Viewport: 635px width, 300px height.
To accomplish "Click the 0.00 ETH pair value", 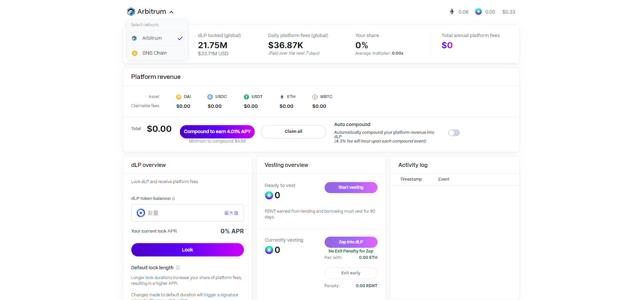I will pyautogui.click(x=368, y=258).
